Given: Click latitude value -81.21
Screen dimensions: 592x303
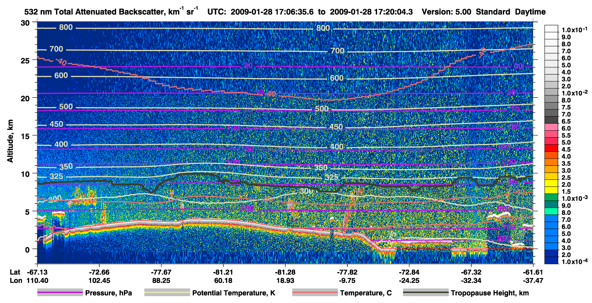Looking at the screenshot, I should (223, 272).
